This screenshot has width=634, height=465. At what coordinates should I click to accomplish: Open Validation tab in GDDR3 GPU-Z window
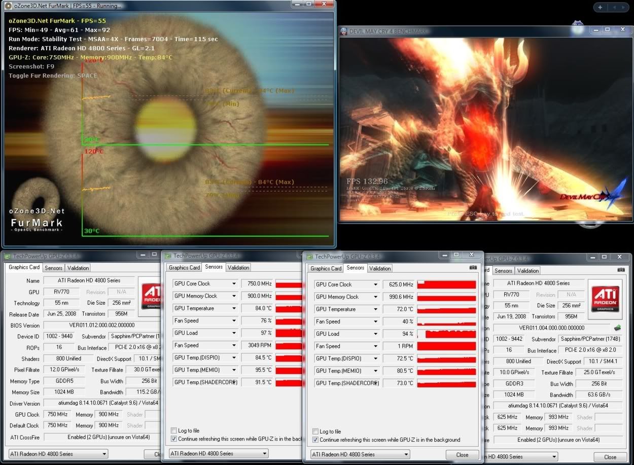528,271
